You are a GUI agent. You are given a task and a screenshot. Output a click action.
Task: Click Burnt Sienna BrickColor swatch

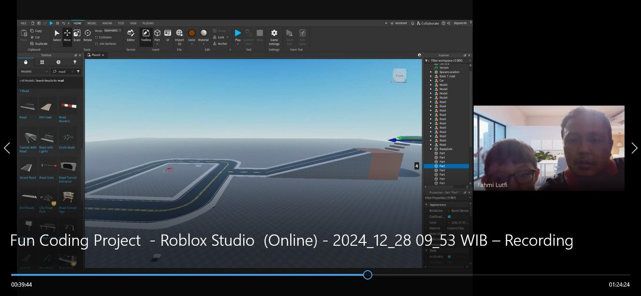coord(449,211)
